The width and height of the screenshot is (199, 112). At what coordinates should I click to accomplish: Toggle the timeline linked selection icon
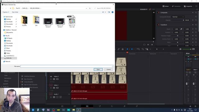coord(118,49)
